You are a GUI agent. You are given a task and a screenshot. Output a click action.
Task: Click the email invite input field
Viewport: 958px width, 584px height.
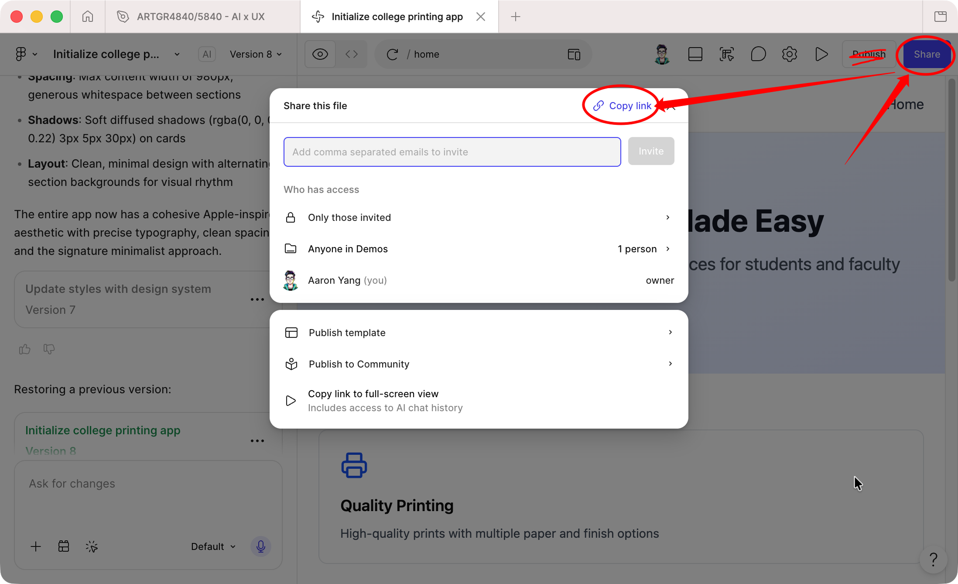(x=452, y=152)
